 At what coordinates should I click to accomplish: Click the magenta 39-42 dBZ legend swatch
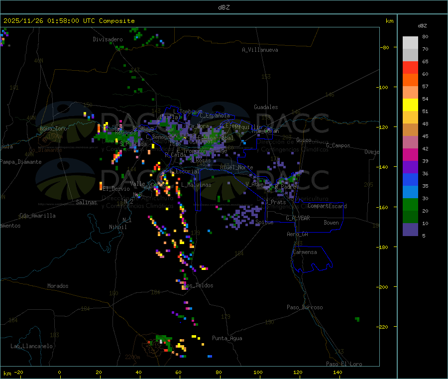point(410,154)
